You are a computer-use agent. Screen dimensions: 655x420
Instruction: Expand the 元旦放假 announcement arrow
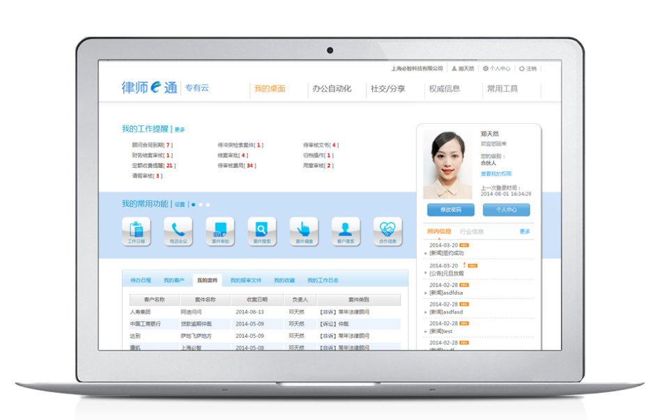[426, 274]
